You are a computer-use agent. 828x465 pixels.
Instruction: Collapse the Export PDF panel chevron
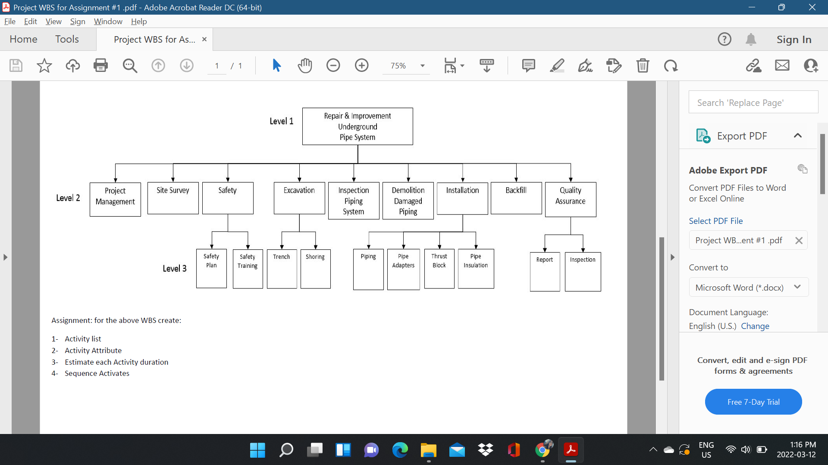point(798,136)
